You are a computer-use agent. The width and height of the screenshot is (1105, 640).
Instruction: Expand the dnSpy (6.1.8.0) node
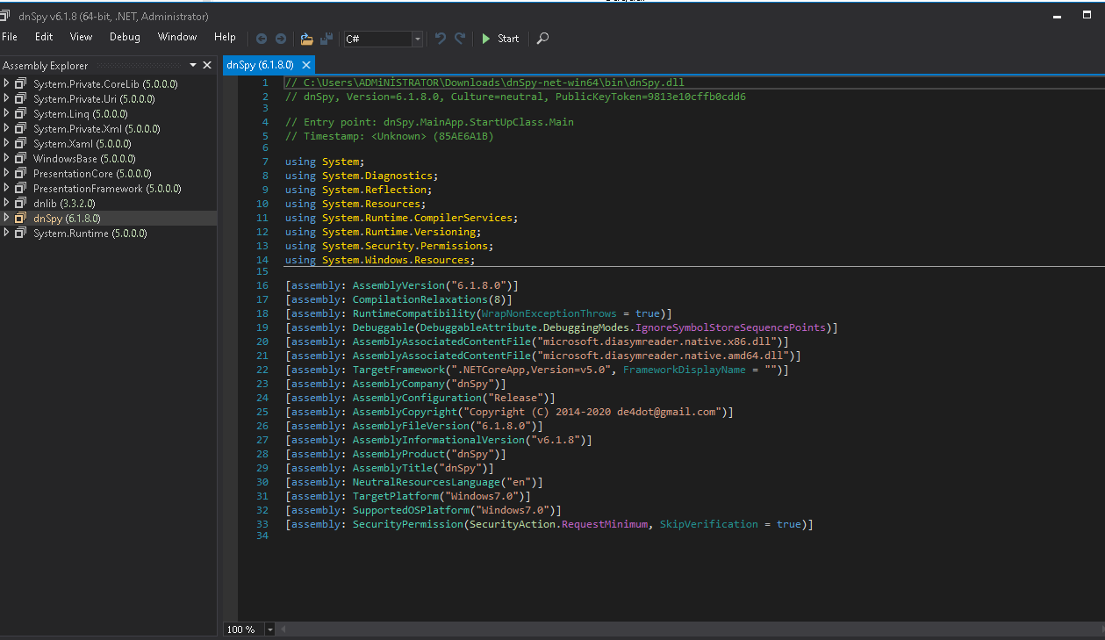click(x=6, y=218)
